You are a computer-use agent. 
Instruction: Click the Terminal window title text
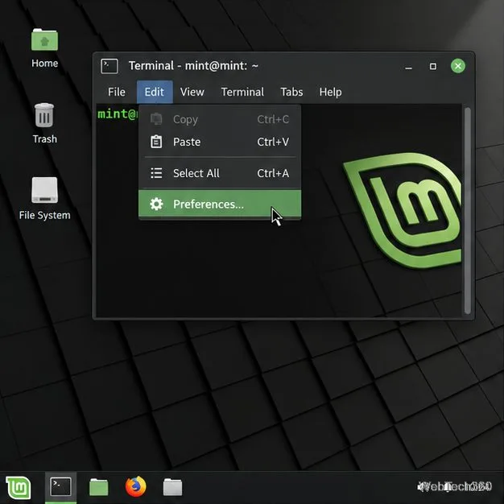pos(193,66)
